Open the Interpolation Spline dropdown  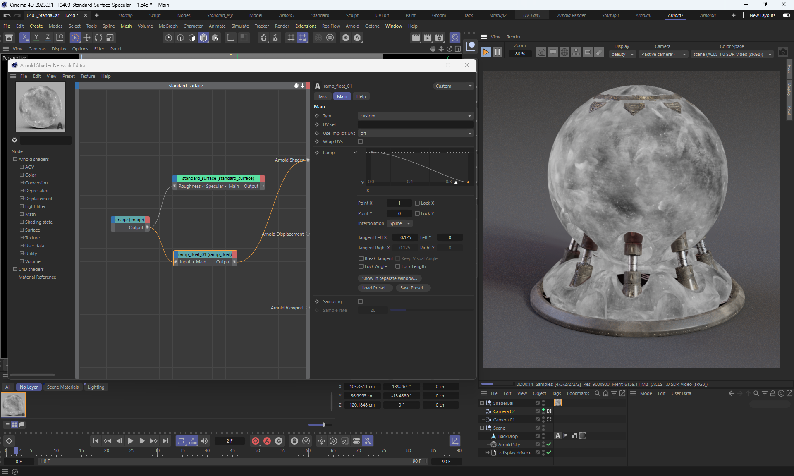[x=399, y=223]
